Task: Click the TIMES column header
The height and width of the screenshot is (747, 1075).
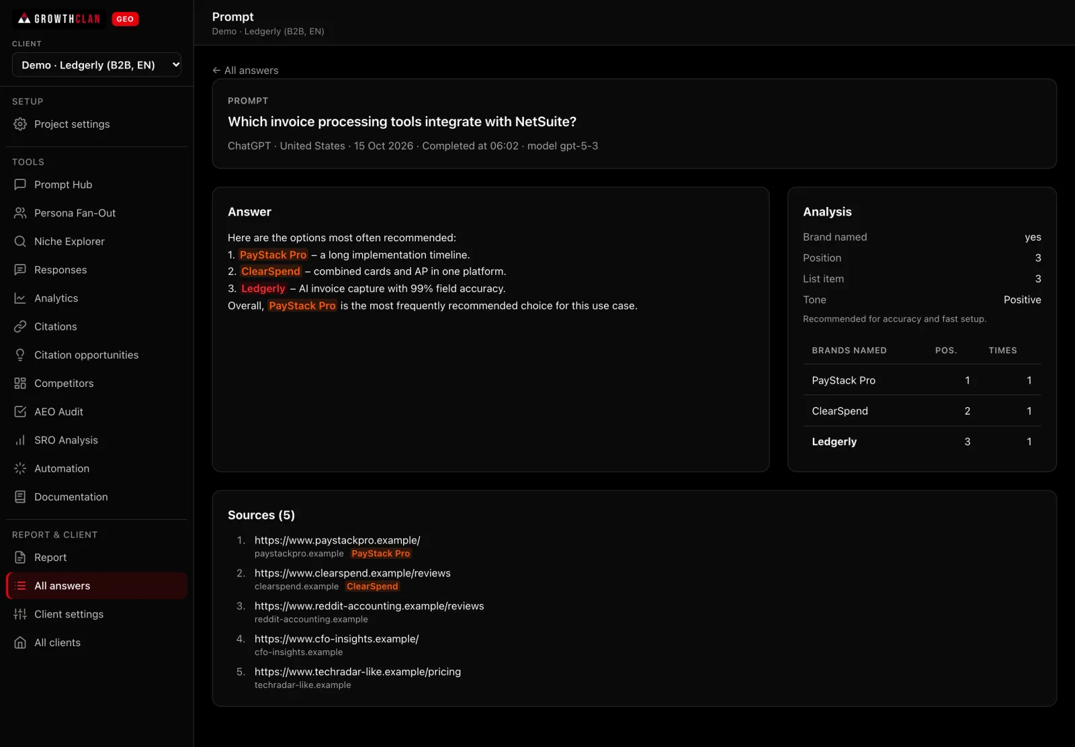Action: 1002,351
